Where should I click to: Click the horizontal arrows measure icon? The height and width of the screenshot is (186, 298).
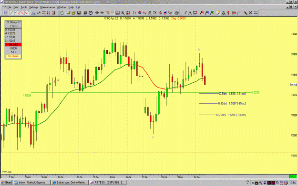click(195, 13)
